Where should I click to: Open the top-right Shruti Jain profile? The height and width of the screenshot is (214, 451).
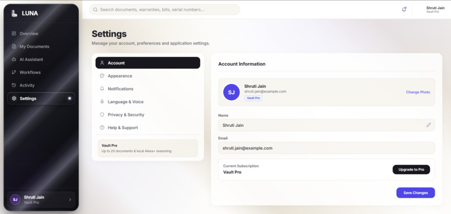[x=435, y=9]
